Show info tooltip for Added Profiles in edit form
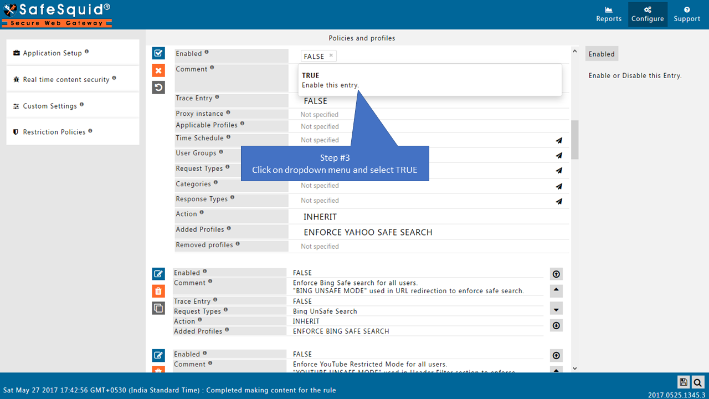 tap(229, 228)
